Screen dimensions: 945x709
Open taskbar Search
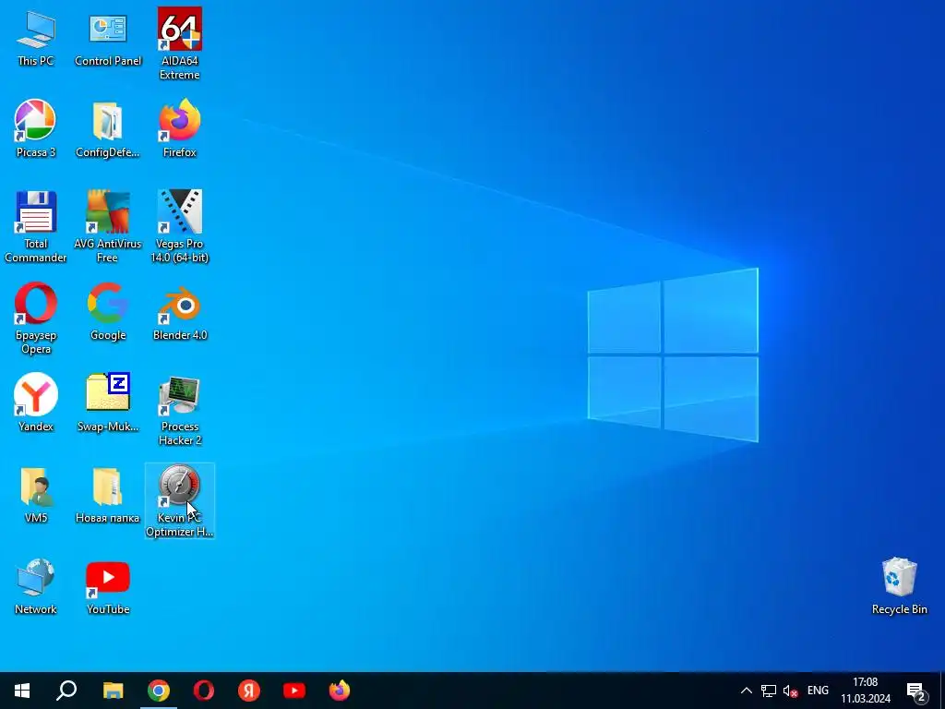pyautogui.click(x=66, y=691)
